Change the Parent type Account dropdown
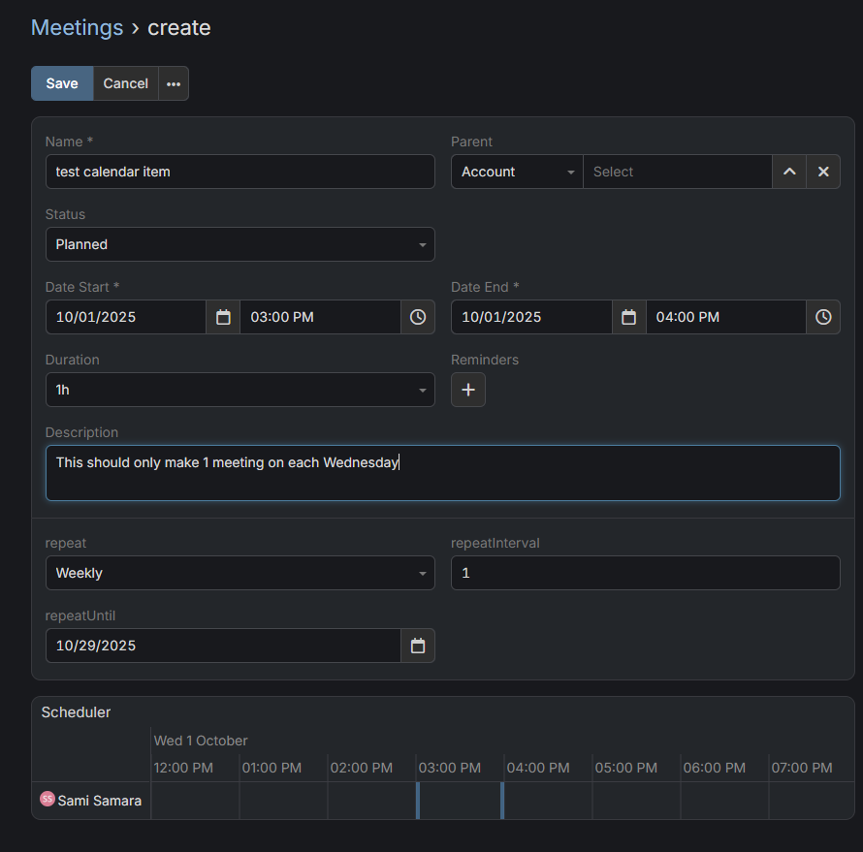The height and width of the screenshot is (852, 863). (517, 172)
